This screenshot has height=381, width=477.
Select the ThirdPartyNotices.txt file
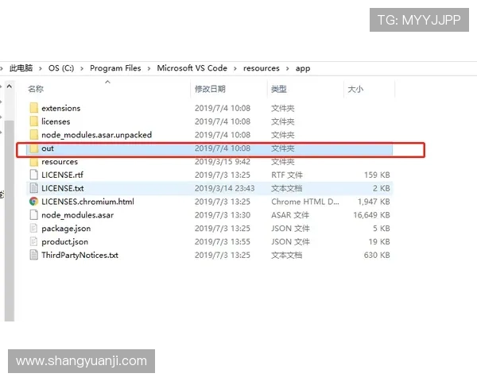[x=79, y=256]
